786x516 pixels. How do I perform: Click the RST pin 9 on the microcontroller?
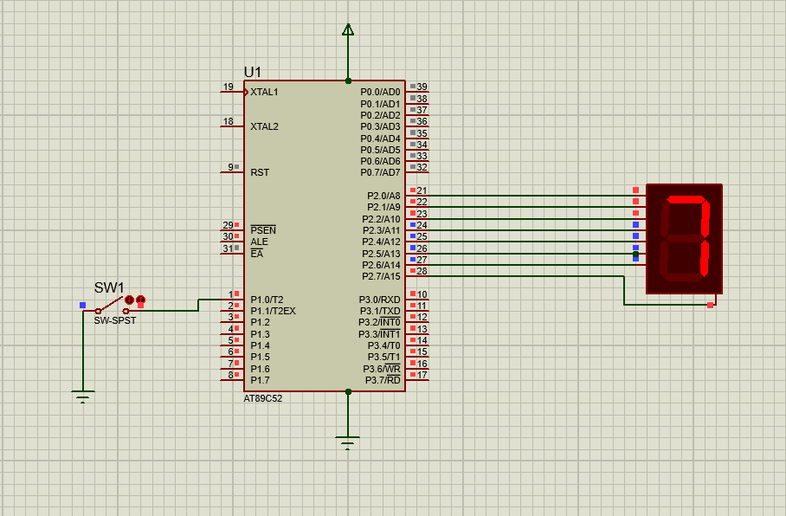click(x=231, y=171)
